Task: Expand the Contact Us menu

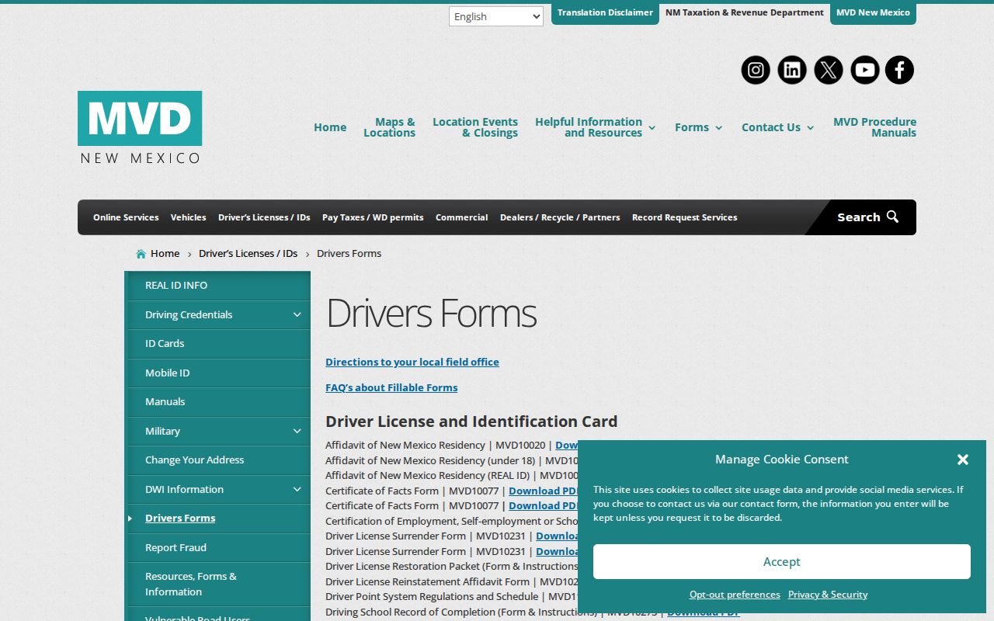Action: 810,128
